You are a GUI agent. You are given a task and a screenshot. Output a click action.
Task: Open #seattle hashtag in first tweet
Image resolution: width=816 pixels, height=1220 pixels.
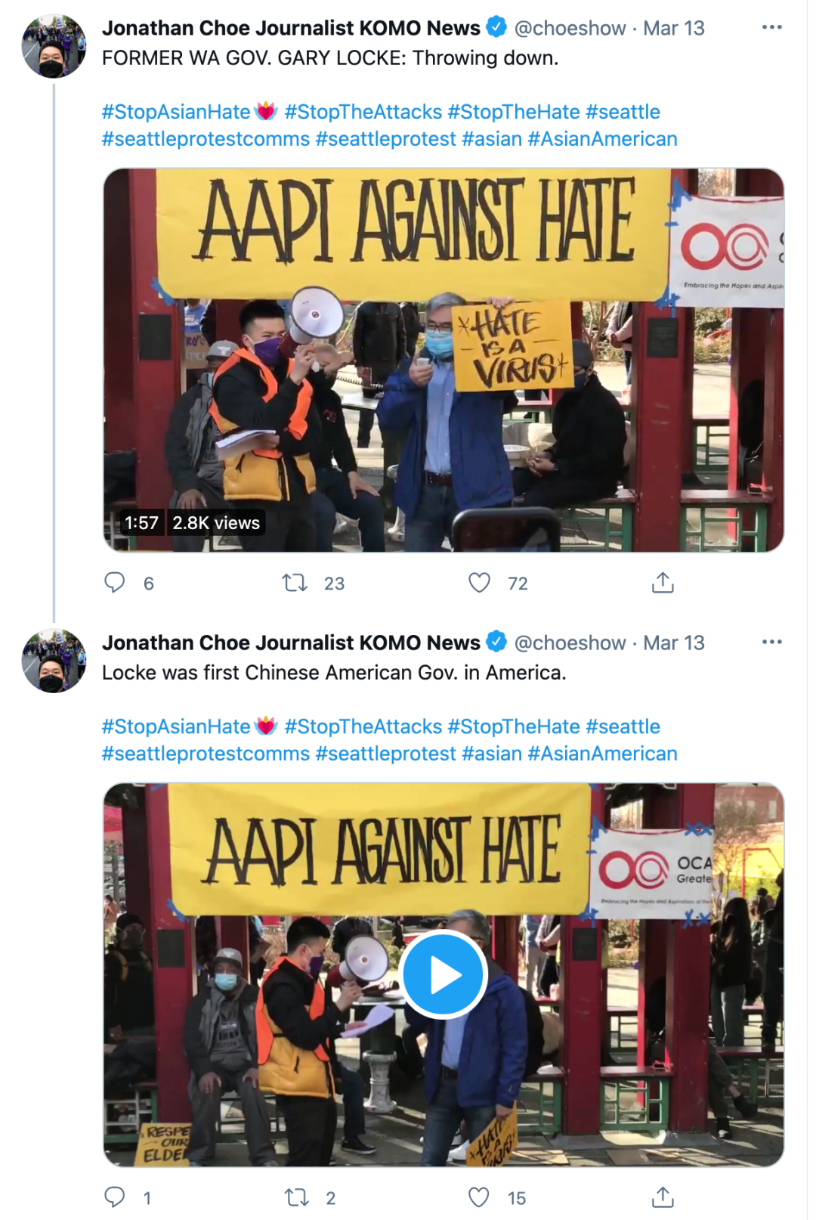click(623, 112)
